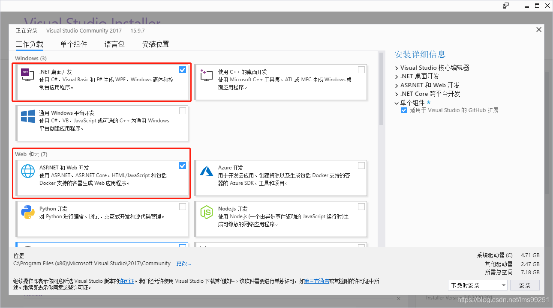Expand Visual Studio 核心编辑器 details
The width and height of the screenshot is (553, 308).
pyautogui.click(x=397, y=68)
